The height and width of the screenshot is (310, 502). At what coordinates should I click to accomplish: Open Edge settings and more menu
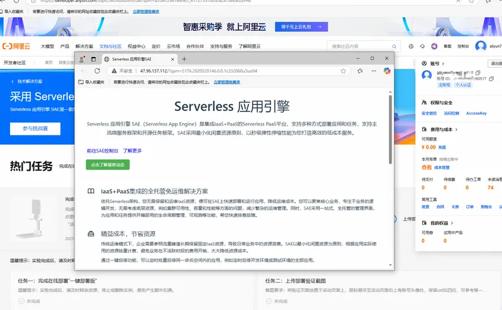click(x=373, y=71)
